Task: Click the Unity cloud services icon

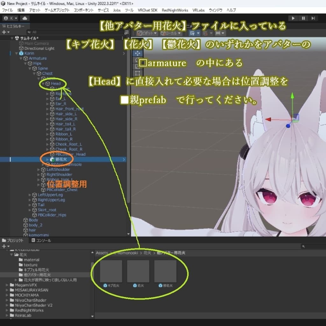Action: [25, 18]
